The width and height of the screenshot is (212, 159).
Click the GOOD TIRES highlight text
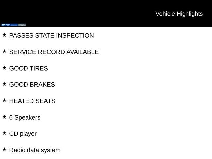pos(28,68)
